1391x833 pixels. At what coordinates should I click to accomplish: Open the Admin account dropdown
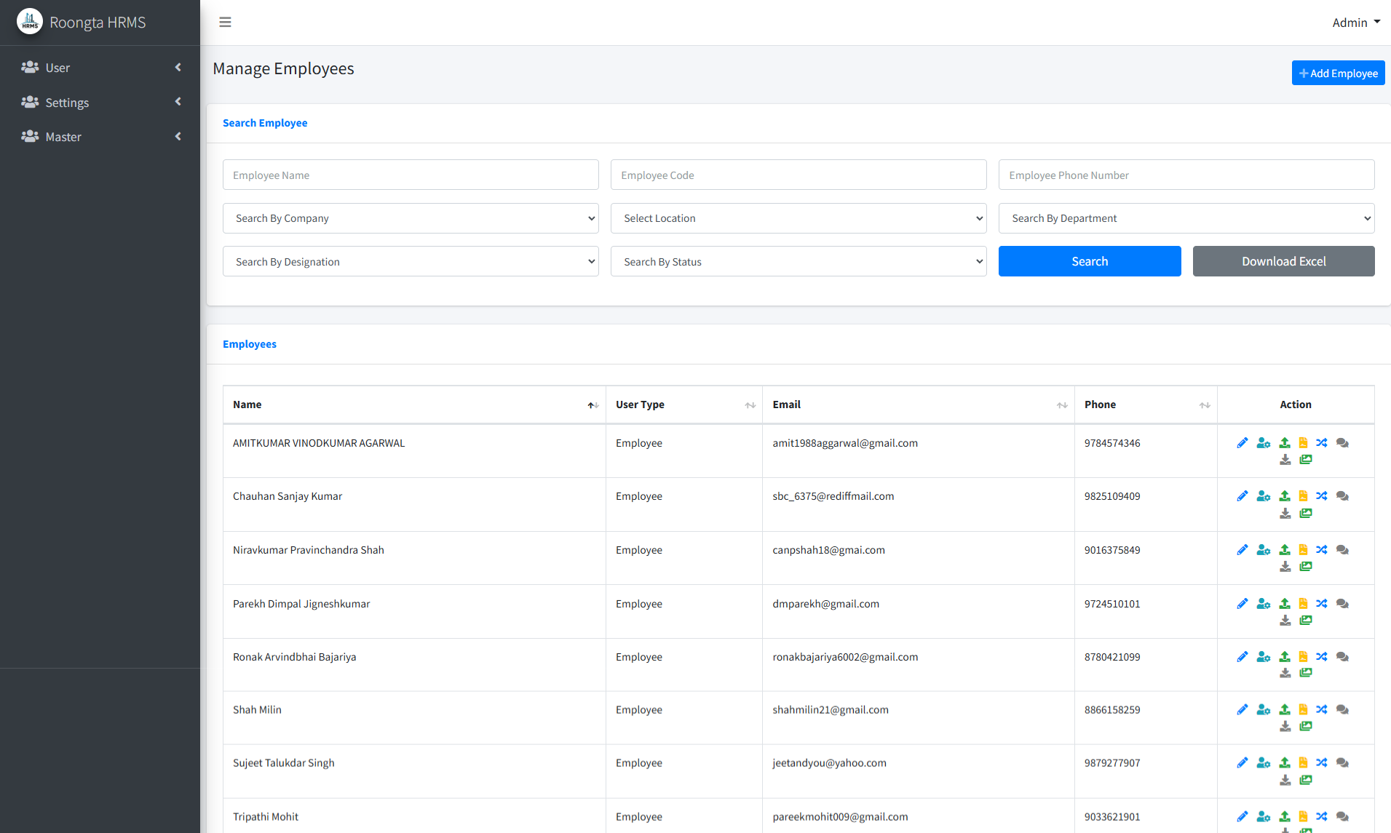[1355, 23]
